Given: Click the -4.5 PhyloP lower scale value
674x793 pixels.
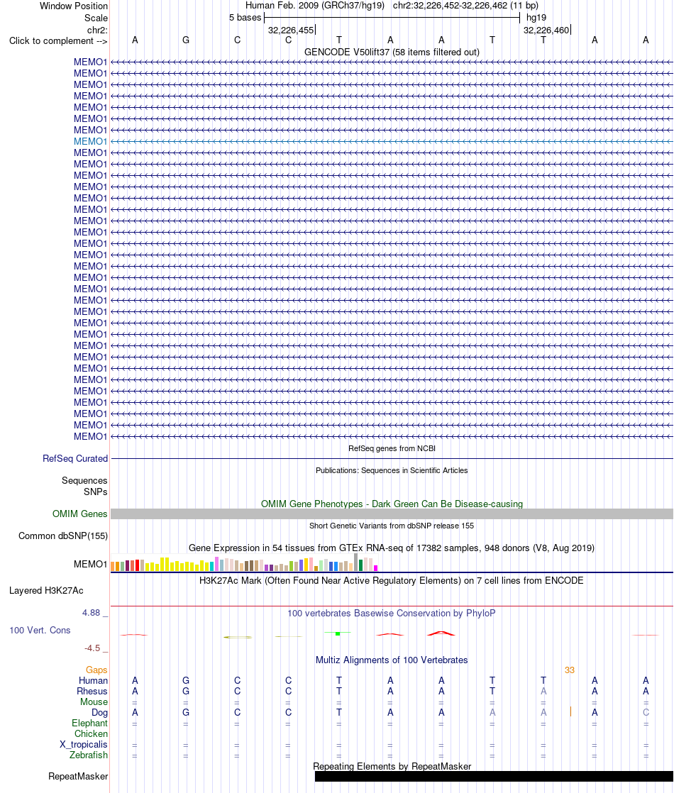Looking at the screenshot, I should click(92, 648).
